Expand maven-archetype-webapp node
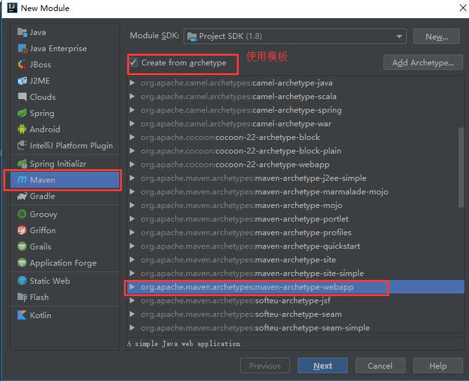 click(x=132, y=287)
